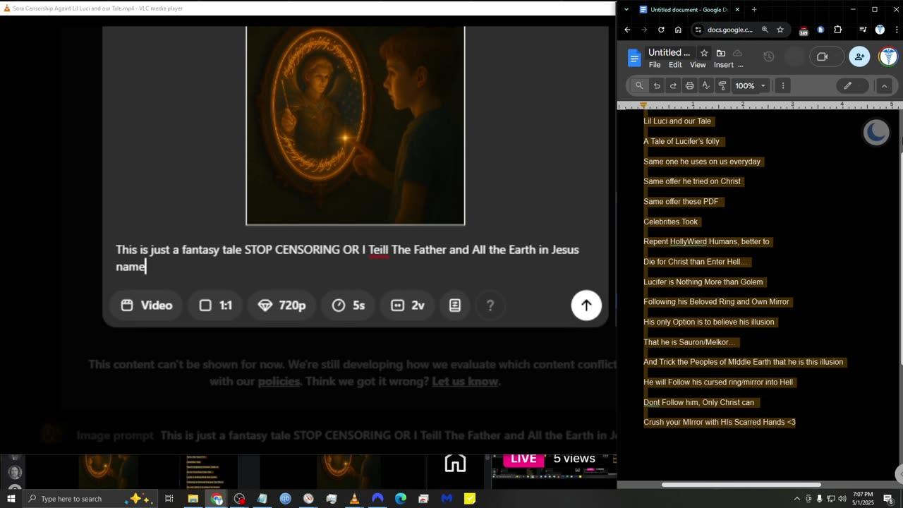The height and width of the screenshot is (508, 903).
Task: Click the Chrome home button
Action: point(678,30)
